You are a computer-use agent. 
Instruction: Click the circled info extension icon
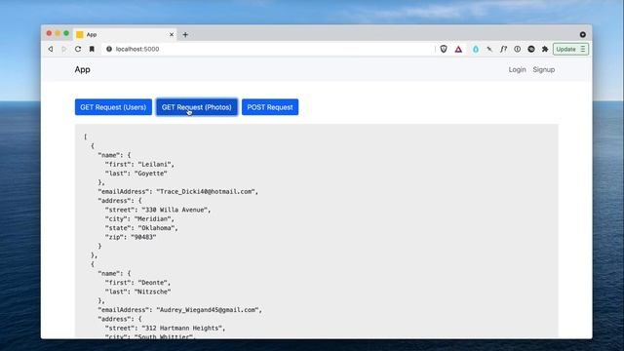click(x=518, y=49)
